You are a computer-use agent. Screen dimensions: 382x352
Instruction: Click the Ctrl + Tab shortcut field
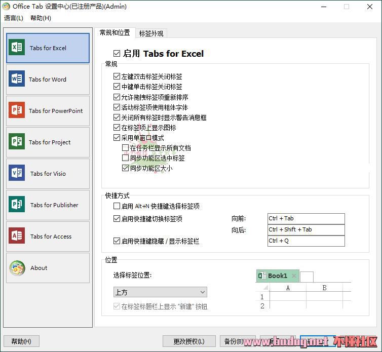[x=306, y=219]
